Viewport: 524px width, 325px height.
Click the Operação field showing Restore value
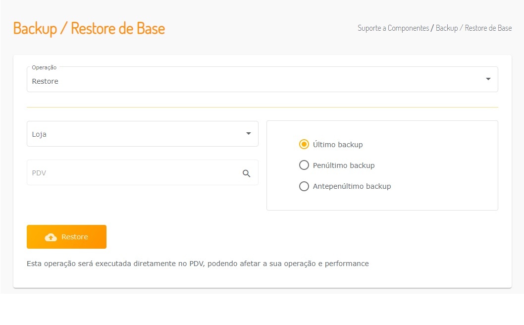point(248,81)
